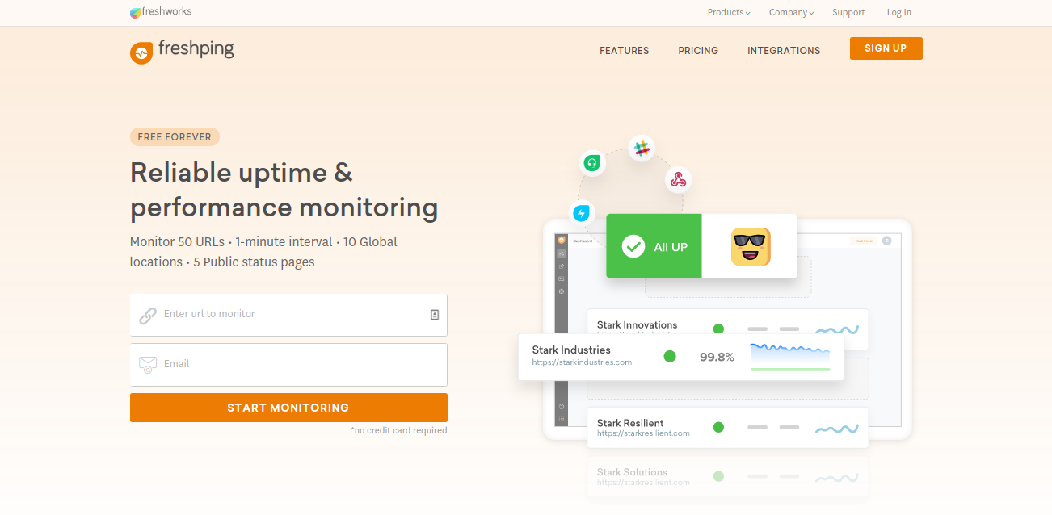Open the Support link

(x=848, y=12)
